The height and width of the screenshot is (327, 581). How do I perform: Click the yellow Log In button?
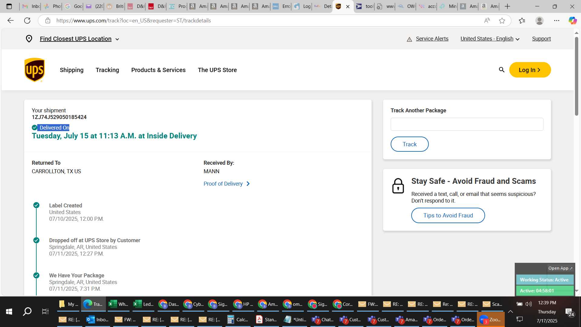coord(530,70)
